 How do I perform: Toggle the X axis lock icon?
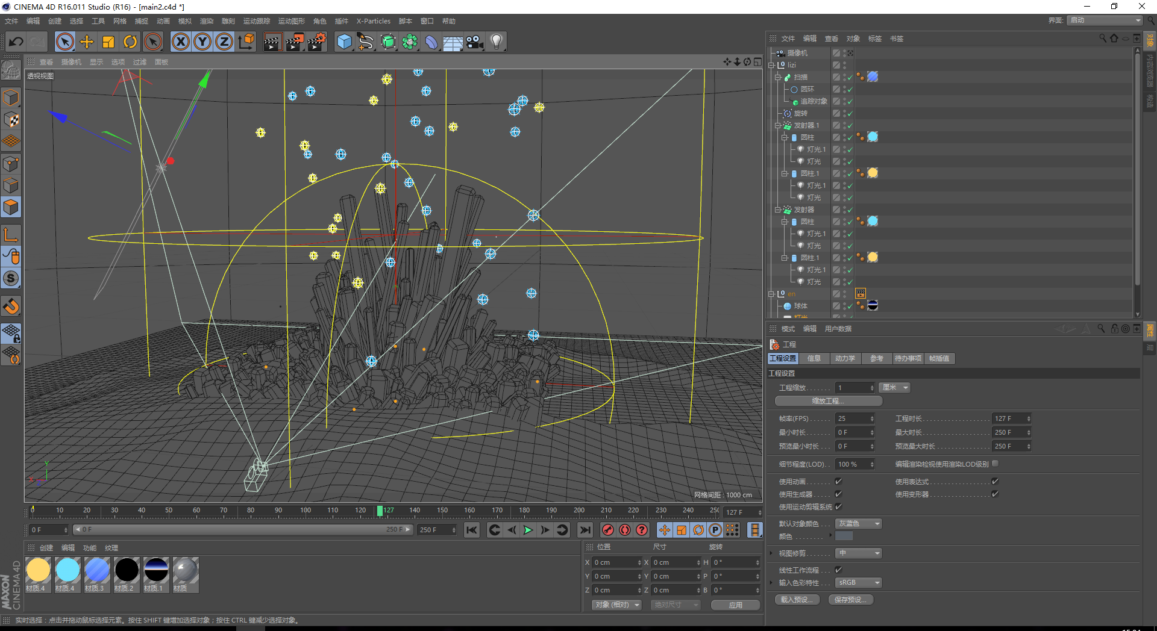click(x=180, y=42)
